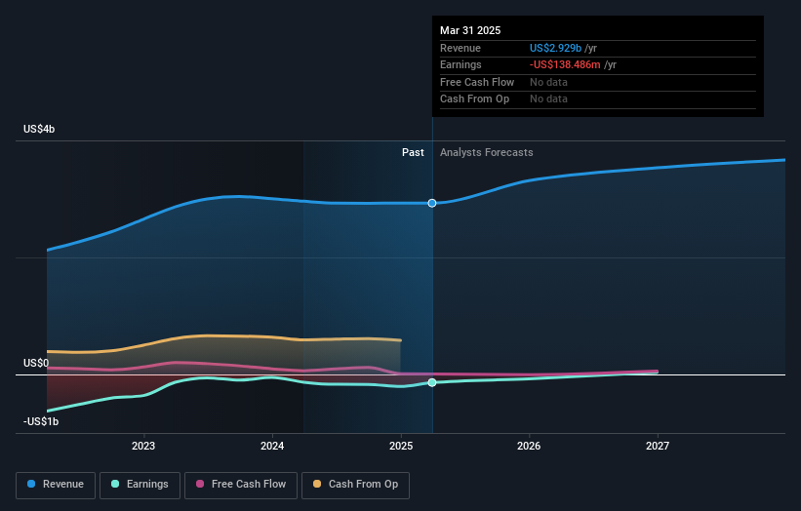Click the -US$138.486m earnings value
Image resolution: width=801 pixels, height=511 pixels.
(x=565, y=64)
